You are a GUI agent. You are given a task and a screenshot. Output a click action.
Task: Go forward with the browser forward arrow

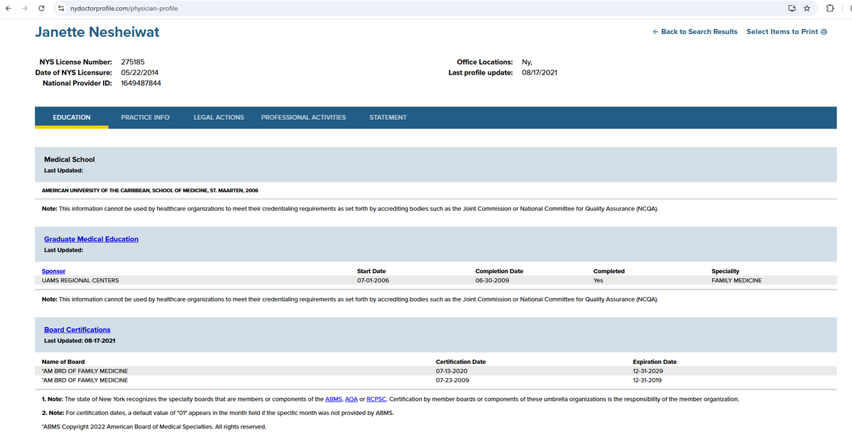(24, 9)
